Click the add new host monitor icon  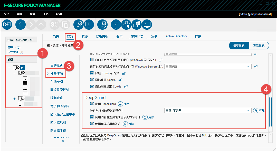point(89,25)
